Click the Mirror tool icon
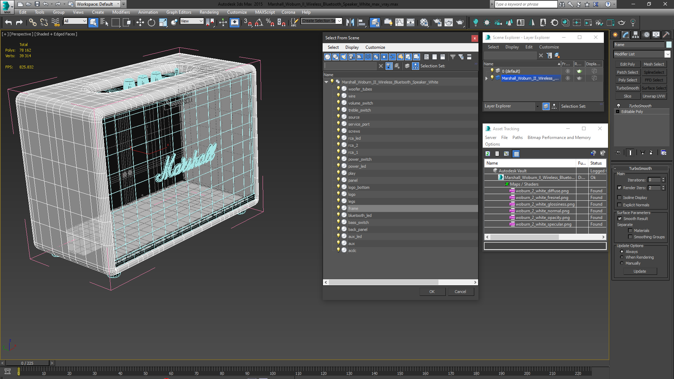The image size is (674, 379). coord(350,22)
